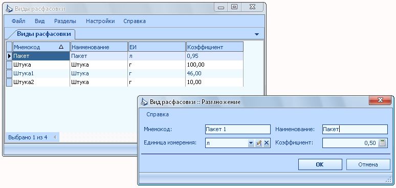
Task: Click the current-row arrow indicator for Пакет
Action: click(x=9, y=56)
